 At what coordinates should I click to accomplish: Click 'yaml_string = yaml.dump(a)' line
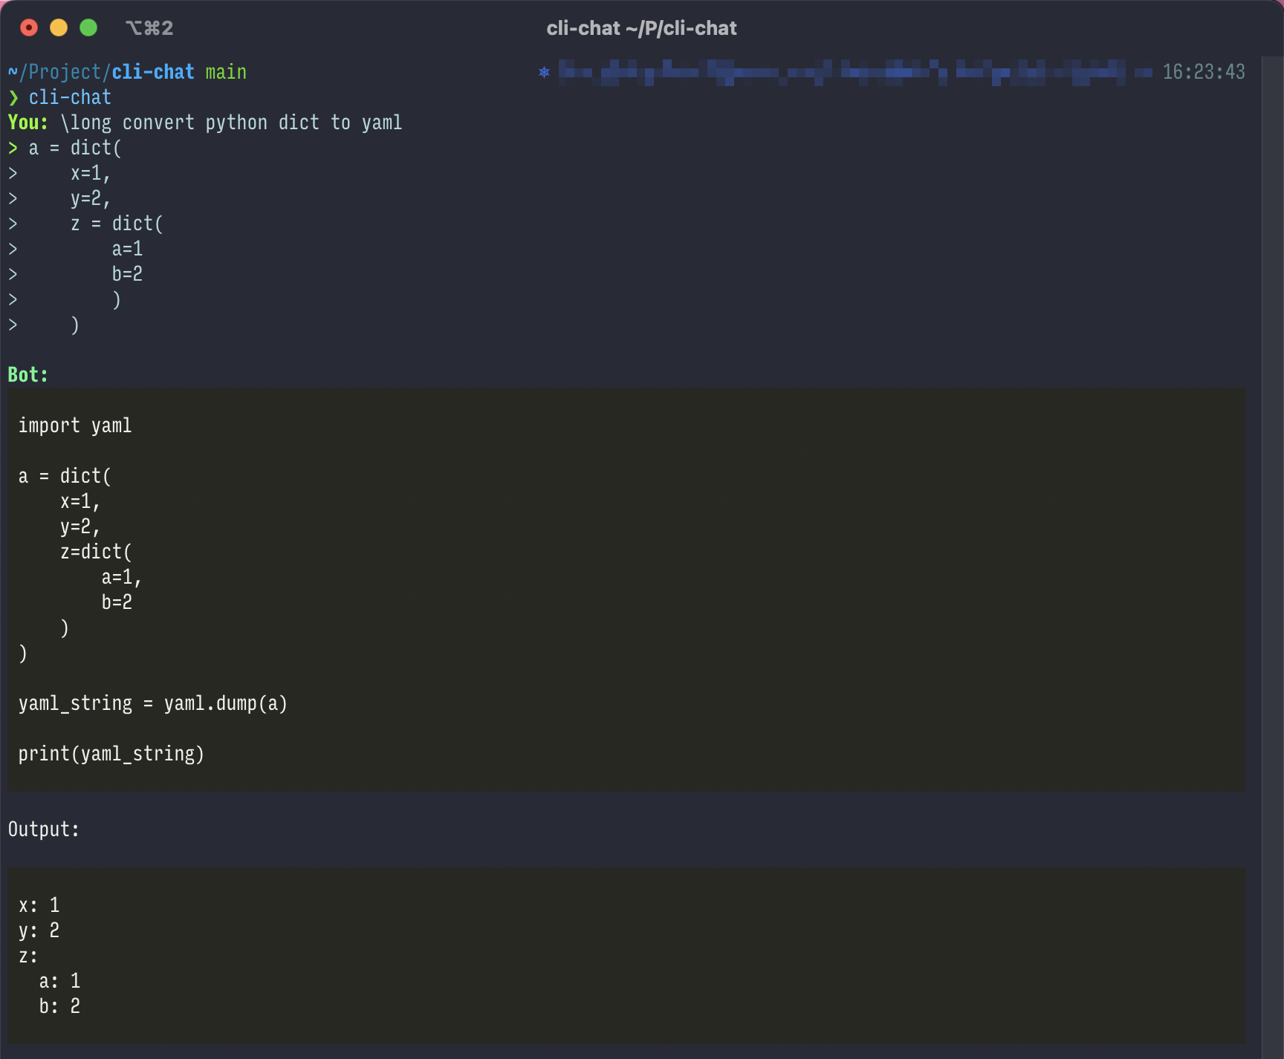click(153, 703)
